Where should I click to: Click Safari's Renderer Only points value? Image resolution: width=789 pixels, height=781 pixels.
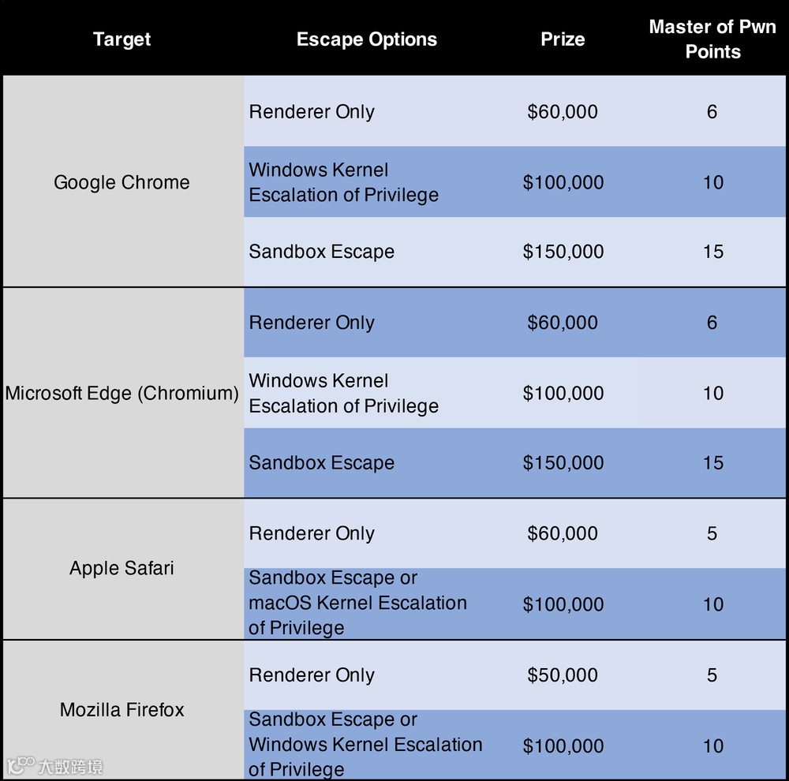pos(712,533)
